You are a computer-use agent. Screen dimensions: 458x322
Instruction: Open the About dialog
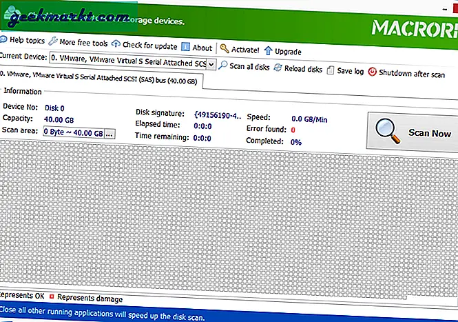(197, 48)
